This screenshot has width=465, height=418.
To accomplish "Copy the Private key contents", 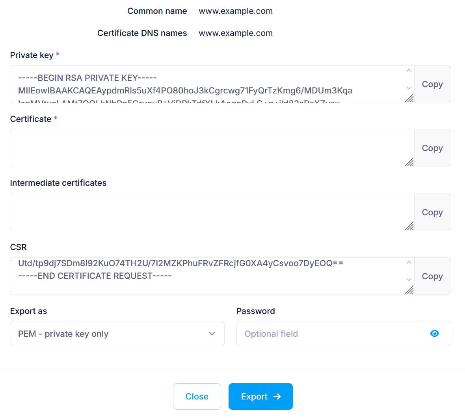I will click(432, 84).
